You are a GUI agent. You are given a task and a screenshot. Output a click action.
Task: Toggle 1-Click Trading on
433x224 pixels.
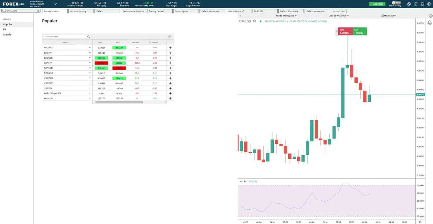pos(395,2)
